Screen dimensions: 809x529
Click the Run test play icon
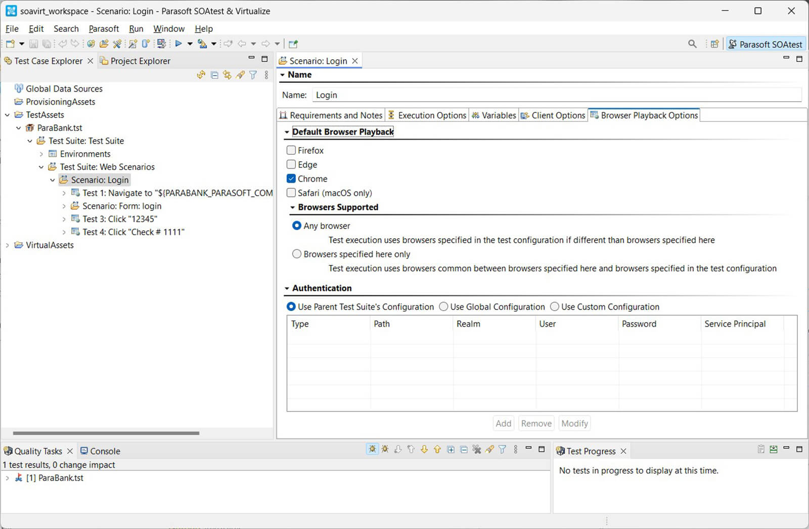pos(178,44)
